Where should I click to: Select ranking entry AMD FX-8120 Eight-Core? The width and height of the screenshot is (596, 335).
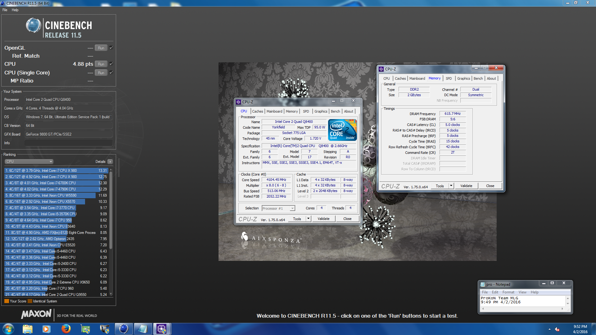click(x=56, y=233)
